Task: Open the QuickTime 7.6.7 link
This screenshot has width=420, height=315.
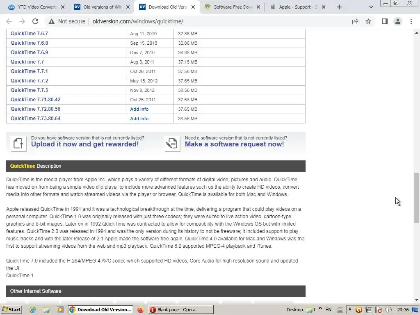Action: click(29, 34)
